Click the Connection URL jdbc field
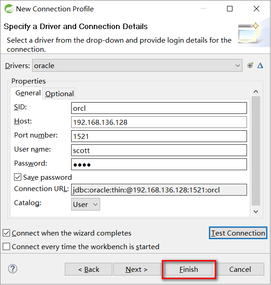The image size is (271, 285). tap(159, 190)
